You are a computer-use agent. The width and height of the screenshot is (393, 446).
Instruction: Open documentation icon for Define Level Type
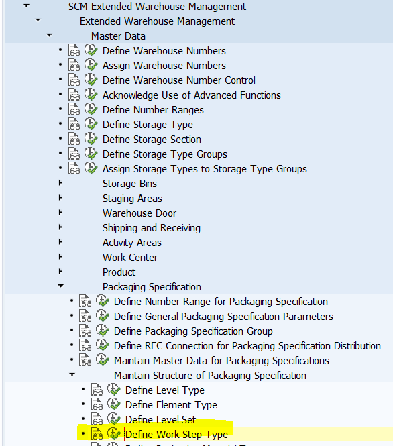[x=97, y=390]
